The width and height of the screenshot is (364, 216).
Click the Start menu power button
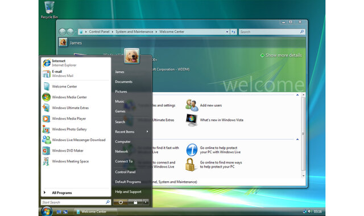click(121, 202)
